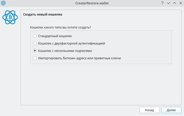Click the small Electrum icon in title bar
This screenshot has width=184, height=116.
pos(3,3)
